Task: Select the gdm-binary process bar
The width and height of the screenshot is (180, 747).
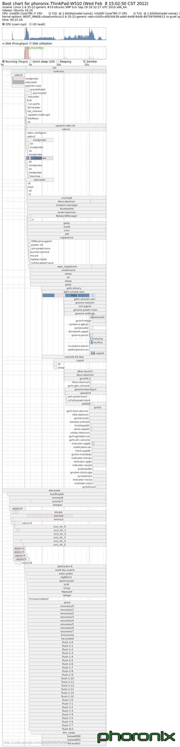Action: click(x=74, y=288)
